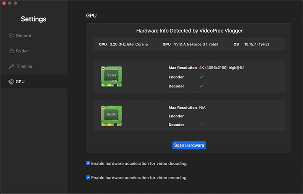Click the NVIDIA GeForce GT 755M text
The width and height of the screenshot is (303, 194).
click(x=196, y=44)
